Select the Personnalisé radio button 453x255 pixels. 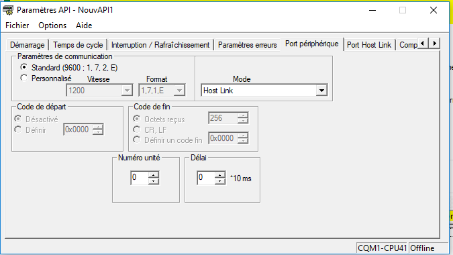tap(46, 79)
